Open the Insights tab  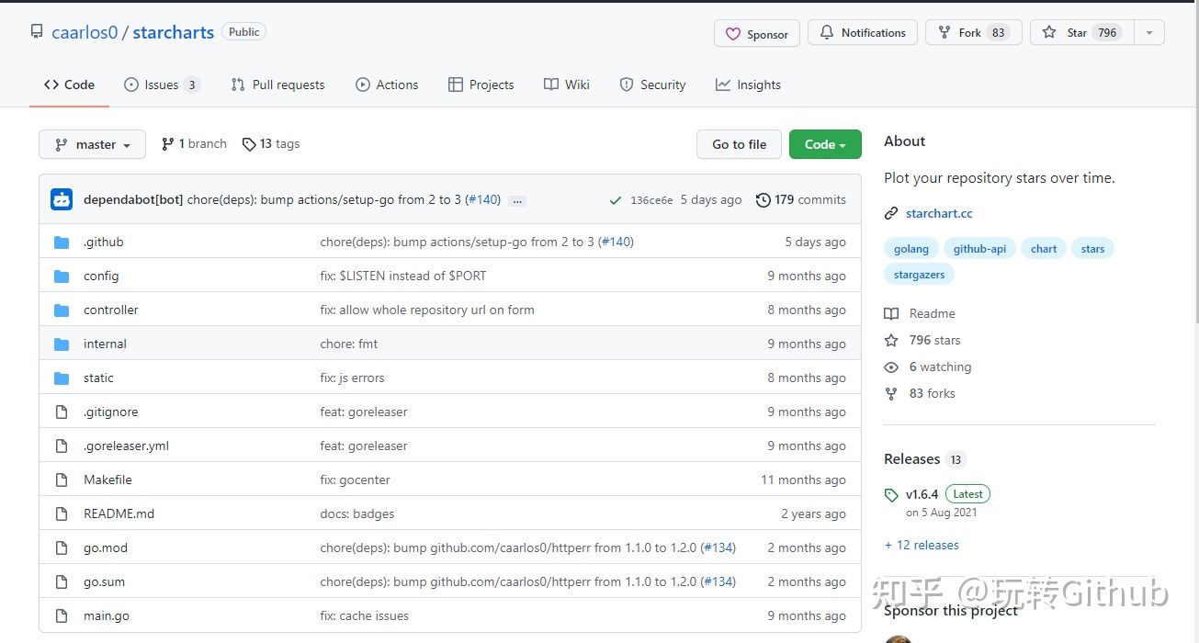pos(748,85)
